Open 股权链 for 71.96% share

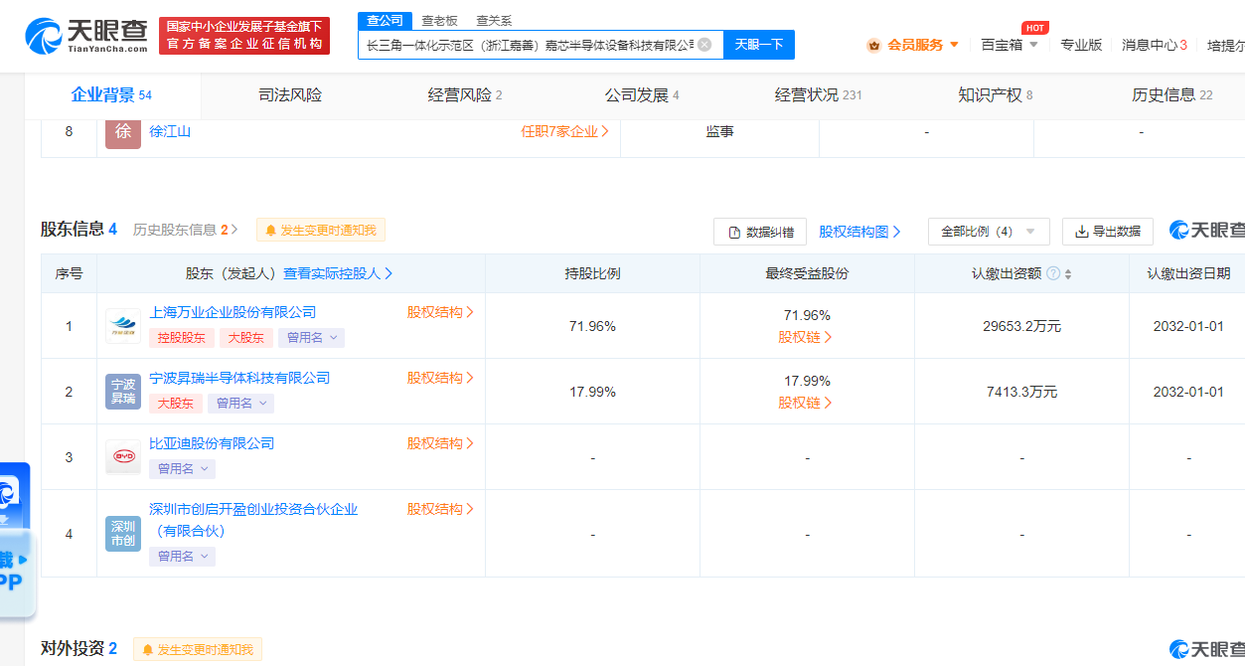(x=806, y=337)
